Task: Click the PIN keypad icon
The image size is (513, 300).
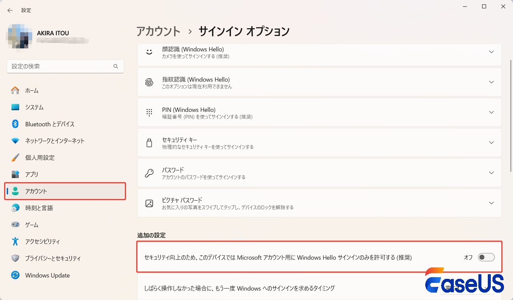Action: [149, 113]
